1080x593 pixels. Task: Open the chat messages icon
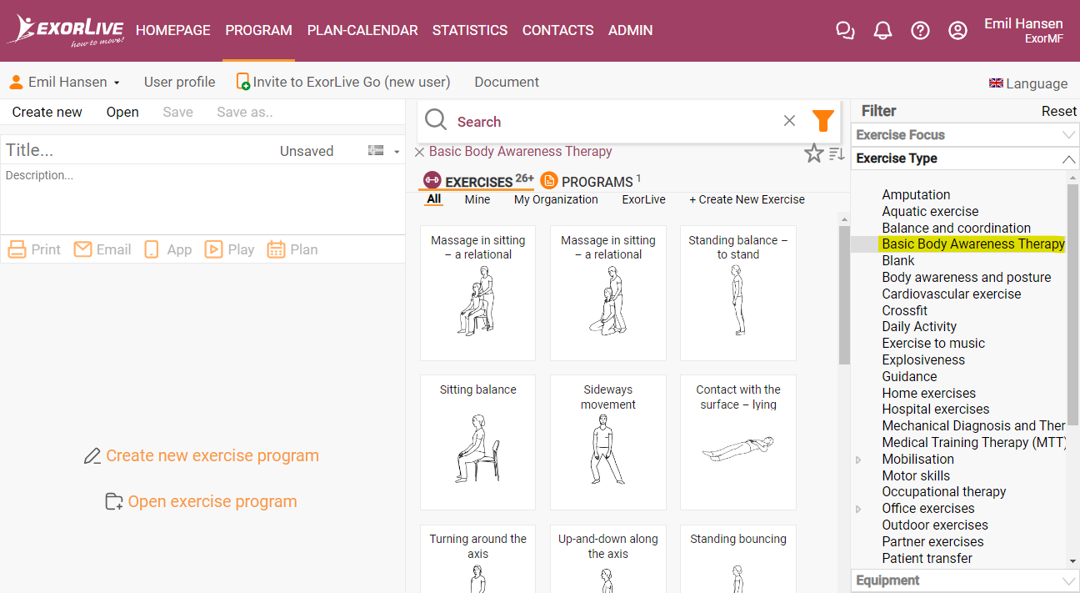[845, 31]
